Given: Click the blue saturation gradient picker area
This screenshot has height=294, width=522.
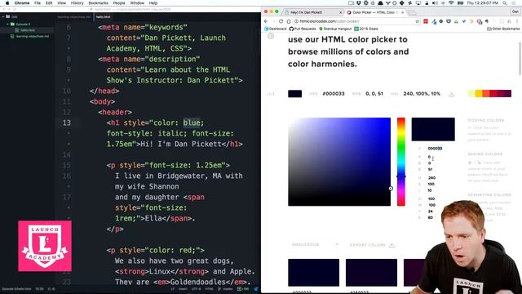Looking at the screenshot, I should pyautogui.click(x=339, y=162).
